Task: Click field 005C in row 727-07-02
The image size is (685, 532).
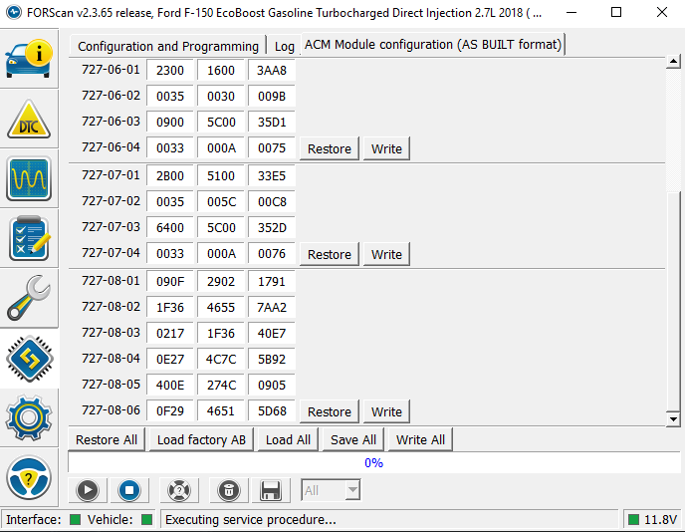Action: click(221, 202)
